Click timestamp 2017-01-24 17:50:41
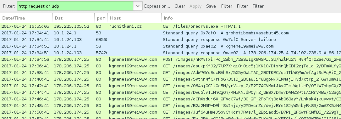The height and width of the screenshot is (119, 341). pos(25,112)
